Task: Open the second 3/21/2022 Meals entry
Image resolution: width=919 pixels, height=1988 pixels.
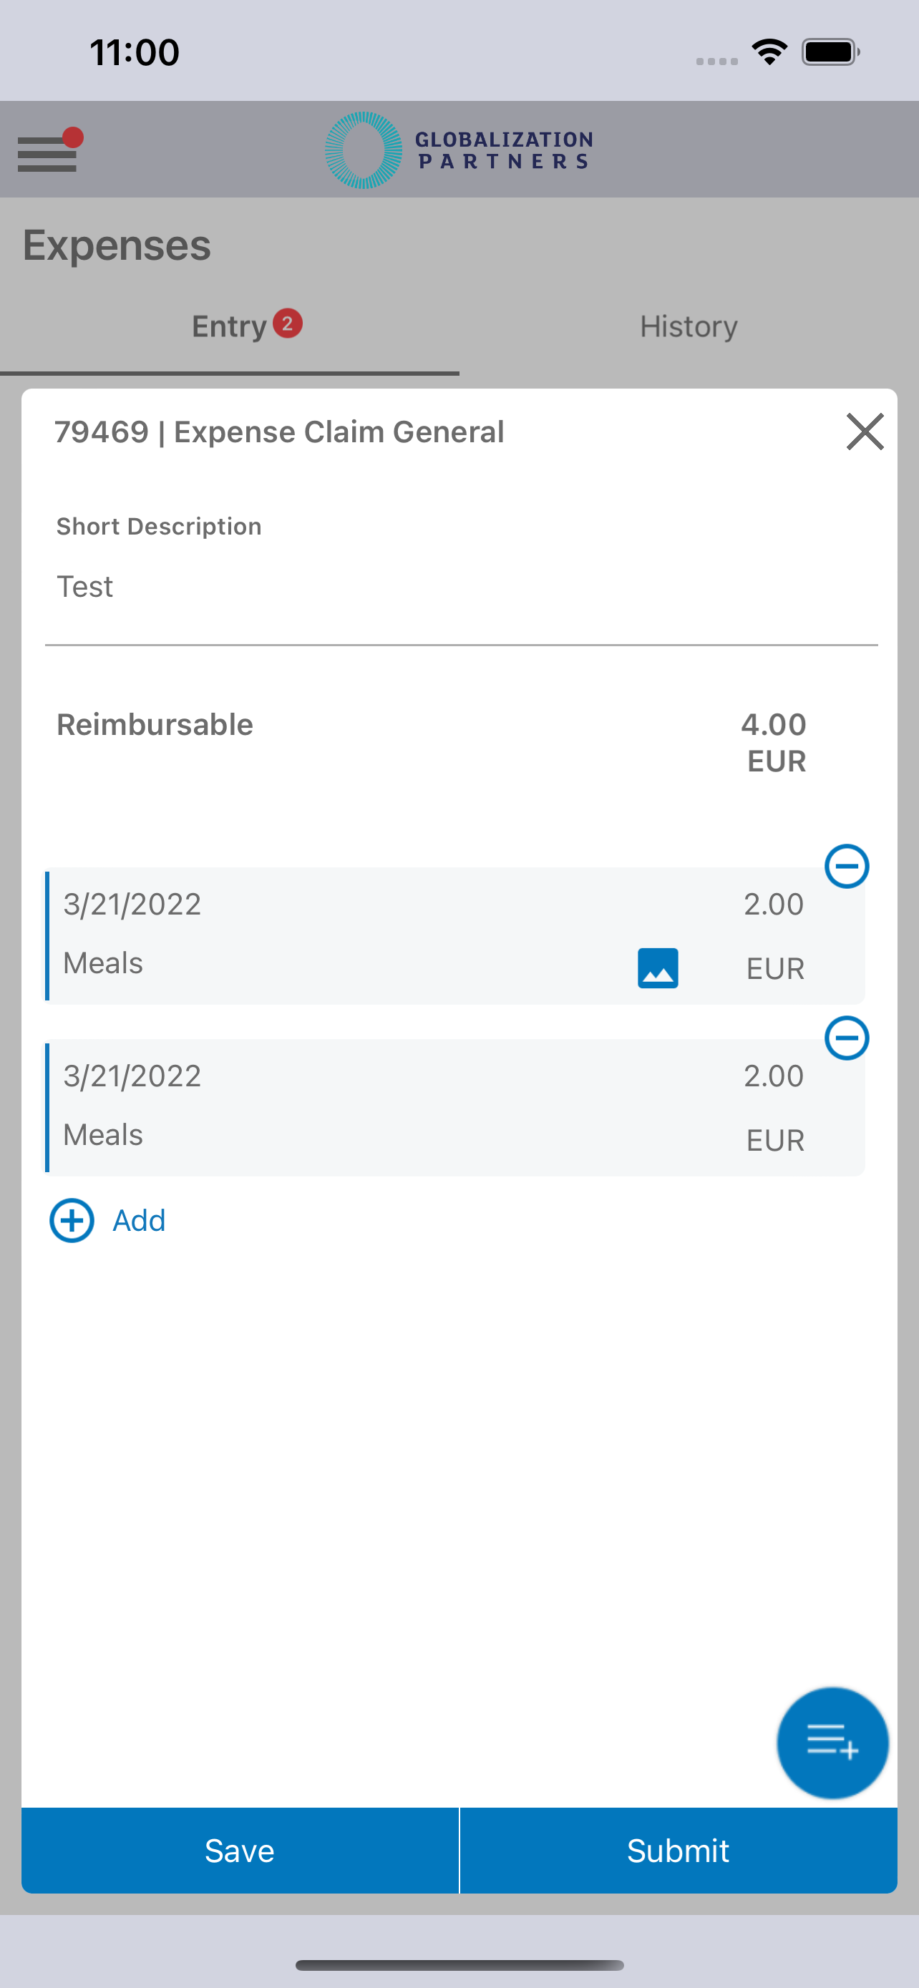Action: (x=347, y=1108)
